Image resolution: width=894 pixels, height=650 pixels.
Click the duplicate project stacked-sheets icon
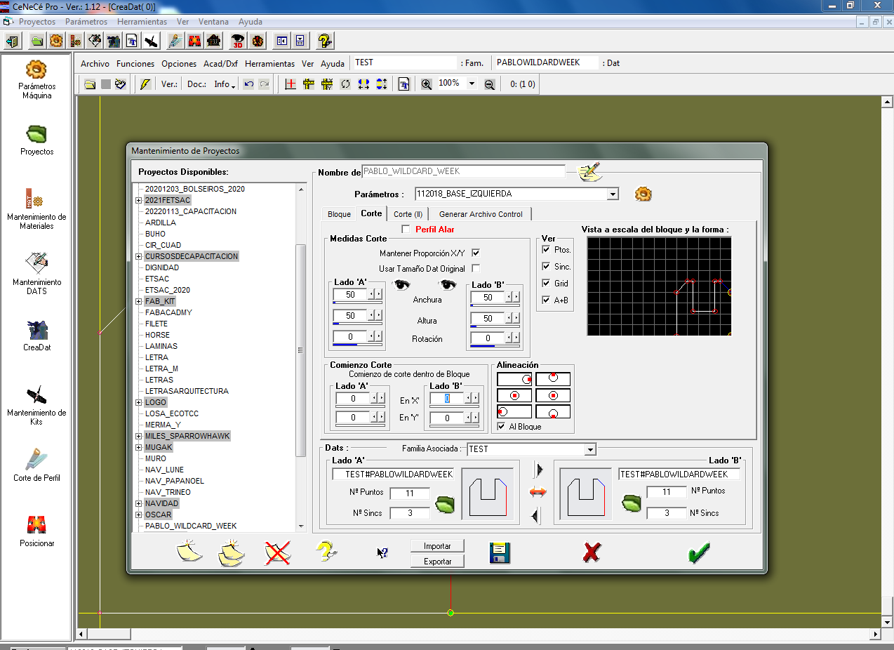[232, 552]
